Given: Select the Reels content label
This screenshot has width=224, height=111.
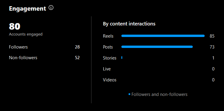Looking at the screenshot, I should coord(108,36).
